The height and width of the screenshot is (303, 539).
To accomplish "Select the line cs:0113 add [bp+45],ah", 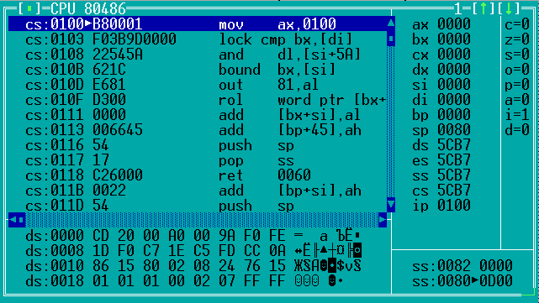I will tap(198, 129).
